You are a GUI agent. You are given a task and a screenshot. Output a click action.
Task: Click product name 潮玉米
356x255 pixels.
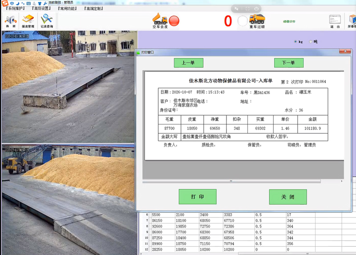(x=305, y=92)
